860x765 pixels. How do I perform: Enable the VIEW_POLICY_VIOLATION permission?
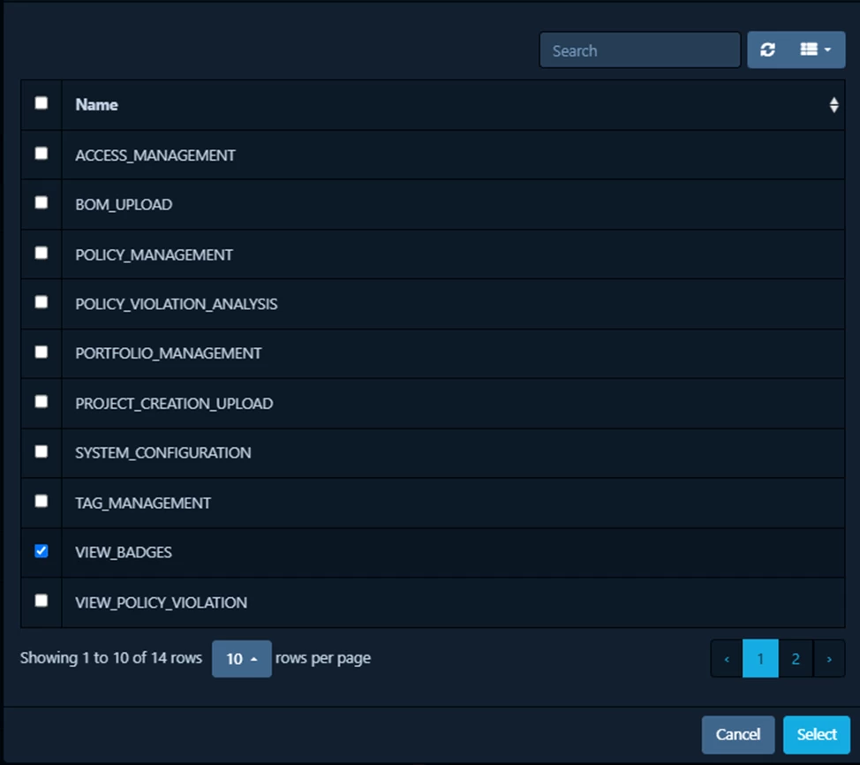click(x=41, y=600)
